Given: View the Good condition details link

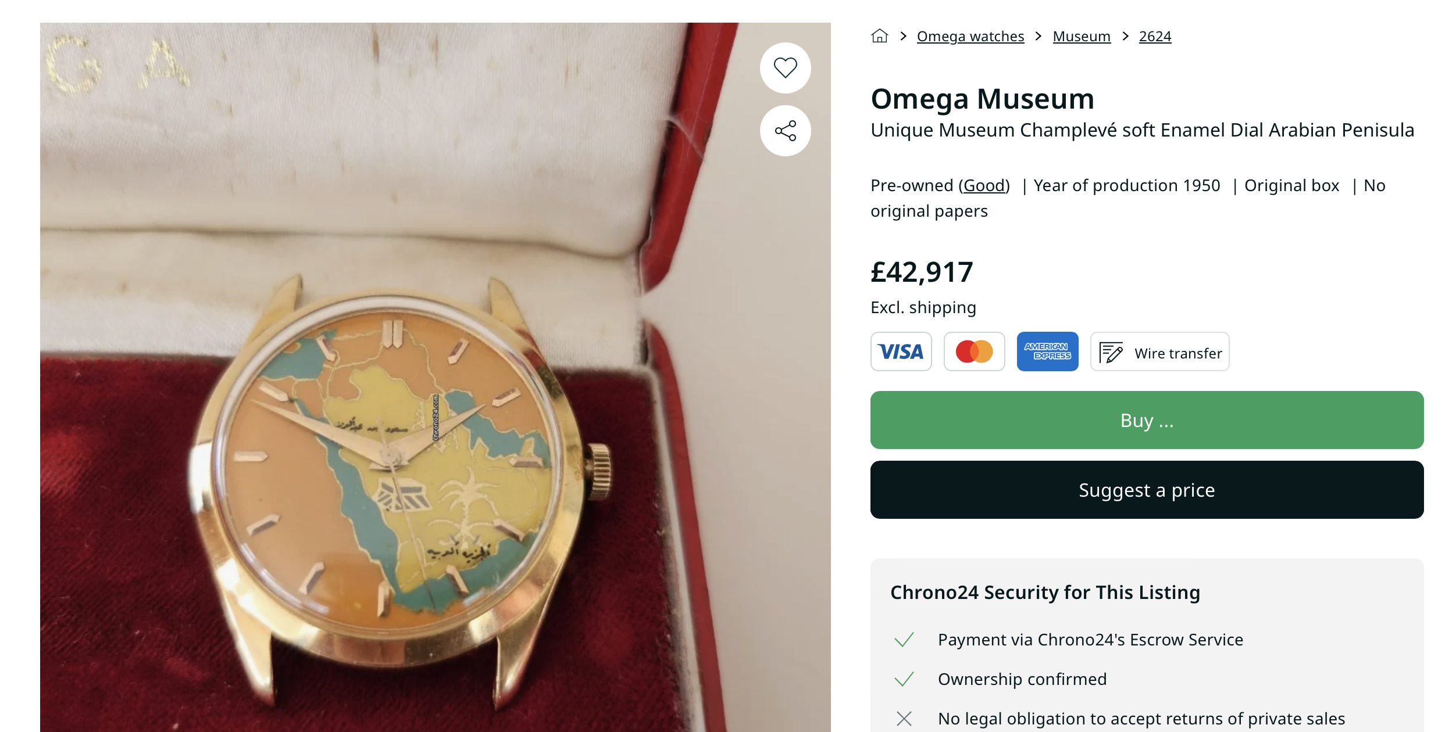Looking at the screenshot, I should 984,185.
